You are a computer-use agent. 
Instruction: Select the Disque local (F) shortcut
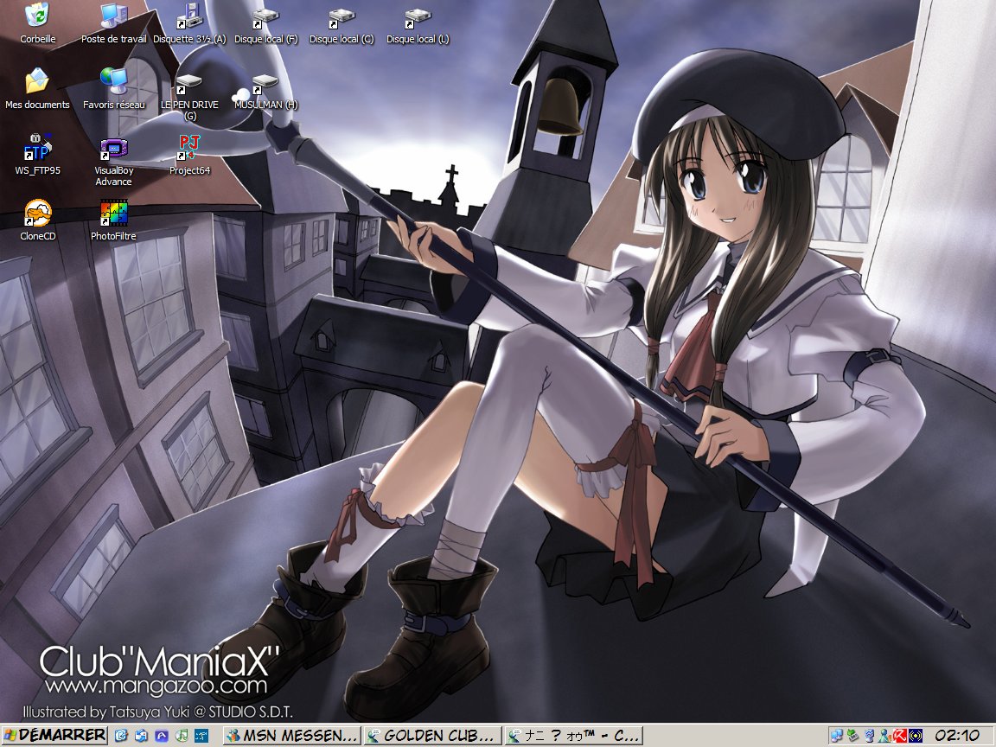click(x=265, y=25)
